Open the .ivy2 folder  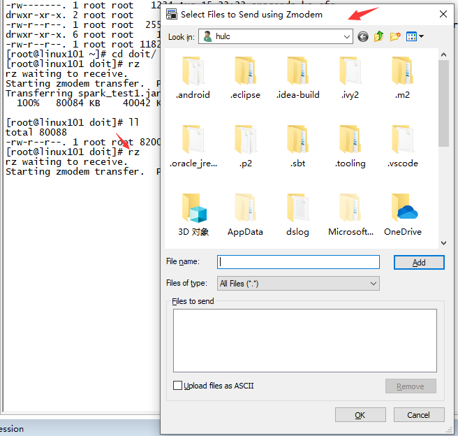[350, 78]
